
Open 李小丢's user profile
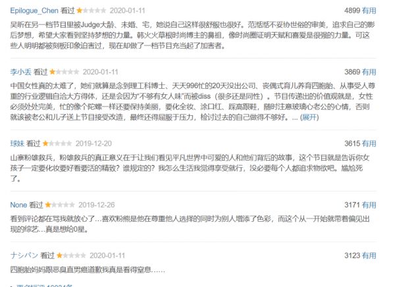point(20,72)
